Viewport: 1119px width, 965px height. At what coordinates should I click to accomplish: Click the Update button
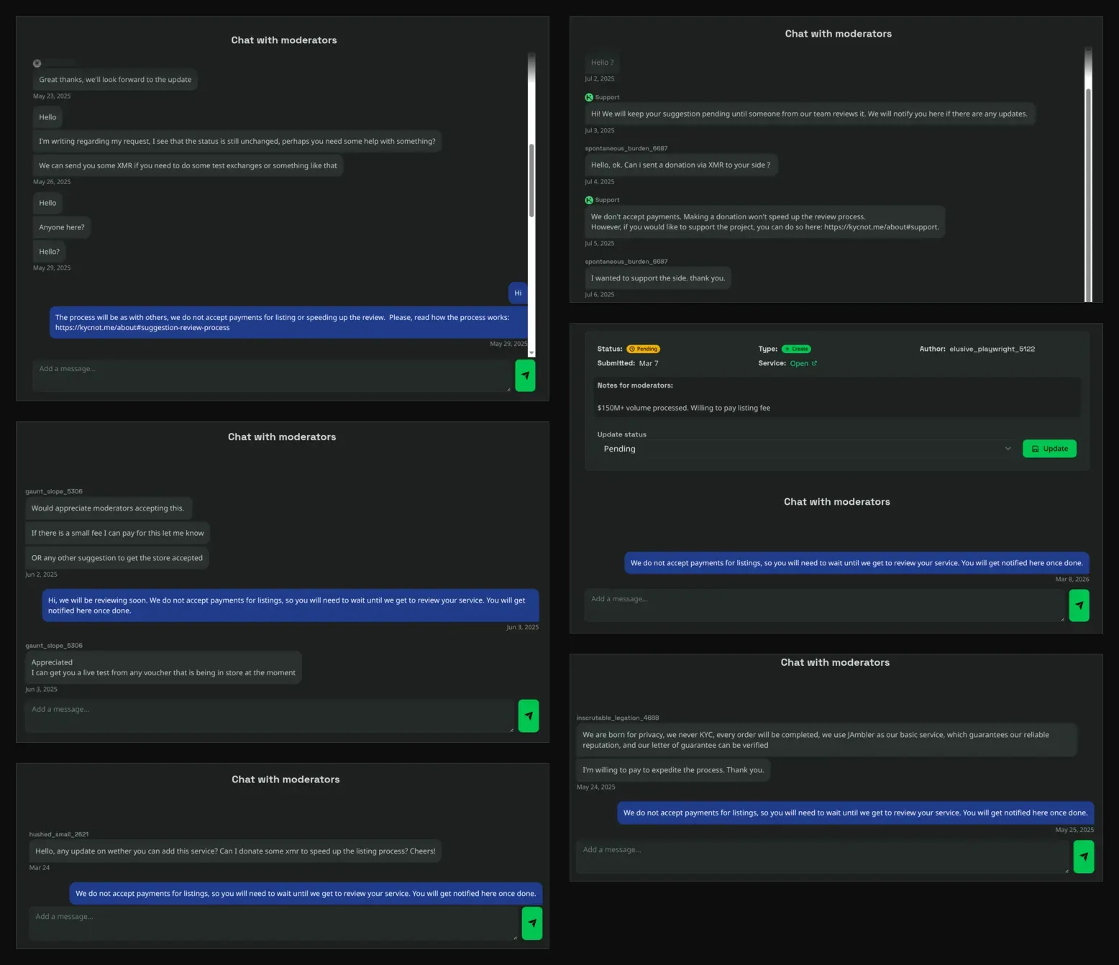(x=1049, y=449)
